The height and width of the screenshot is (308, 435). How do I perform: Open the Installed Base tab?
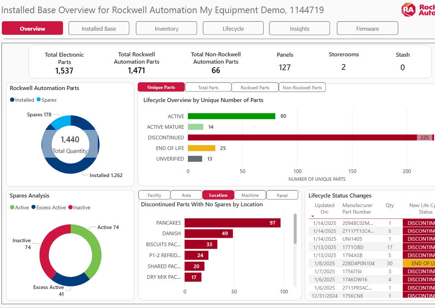pos(98,29)
